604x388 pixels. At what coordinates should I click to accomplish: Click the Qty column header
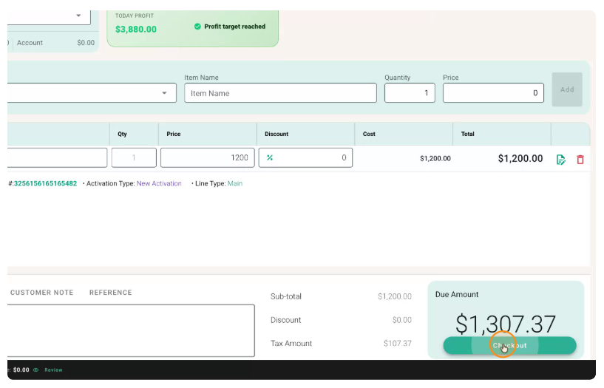[x=122, y=134]
